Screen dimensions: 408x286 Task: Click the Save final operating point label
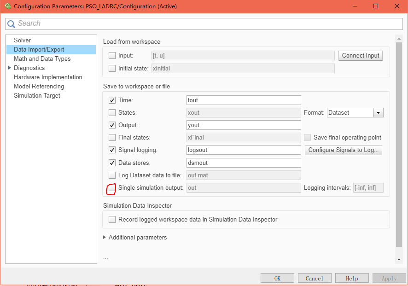click(x=347, y=137)
